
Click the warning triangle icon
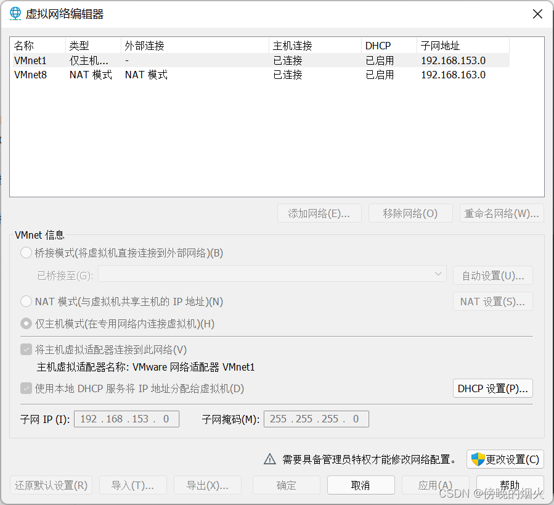pos(270,459)
